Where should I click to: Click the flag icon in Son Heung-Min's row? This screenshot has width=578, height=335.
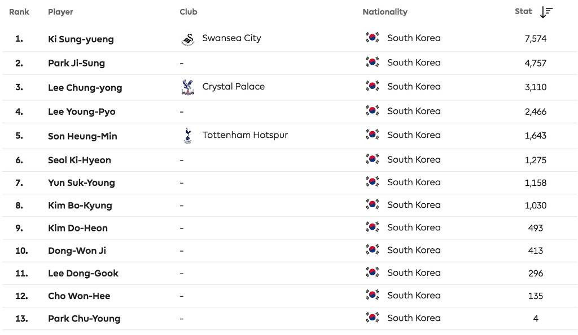tap(372, 135)
